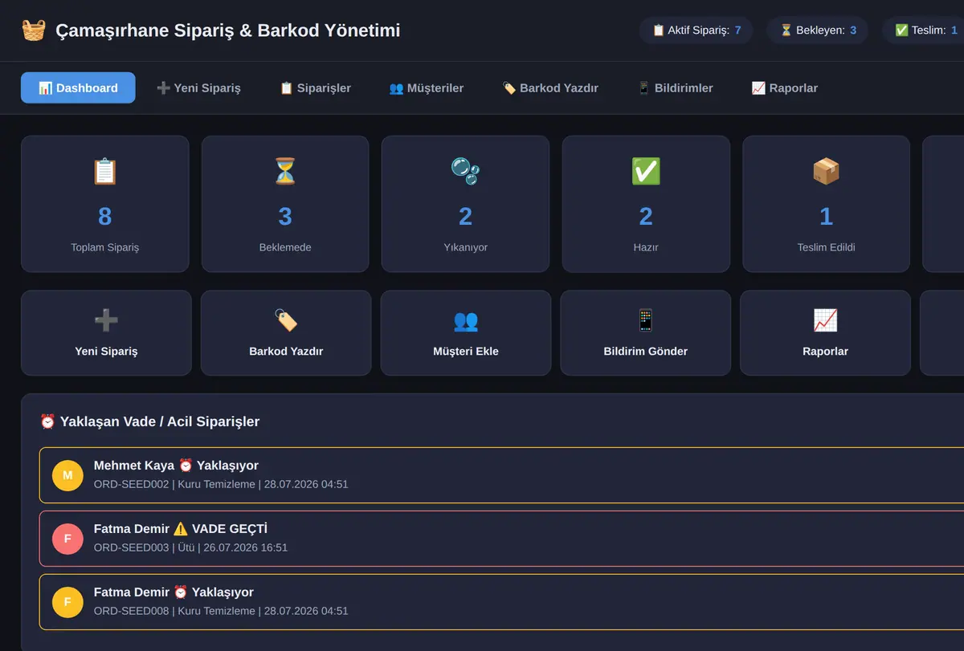Image resolution: width=964 pixels, height=651 pixels.
Task: Click the Barkod Yazdır quick action label
Action: coord(286,351)
